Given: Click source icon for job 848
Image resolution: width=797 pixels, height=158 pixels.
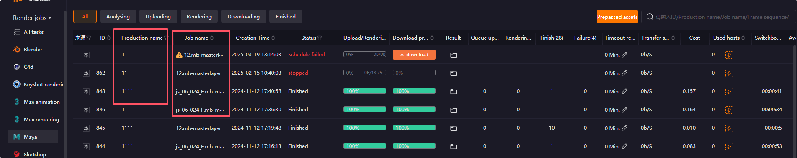Looking at the screenshot, I should (x=86, y=92).
